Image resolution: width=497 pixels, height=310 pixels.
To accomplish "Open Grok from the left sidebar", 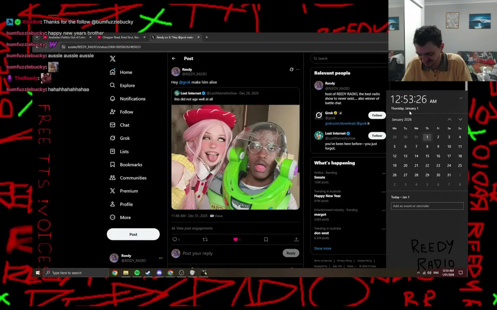I will click(x=119, y=138).
